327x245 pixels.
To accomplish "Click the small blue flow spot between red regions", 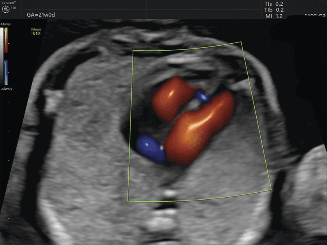I will tap(202, 97).
